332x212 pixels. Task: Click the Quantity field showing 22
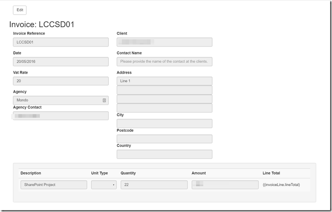click(154, 185)
